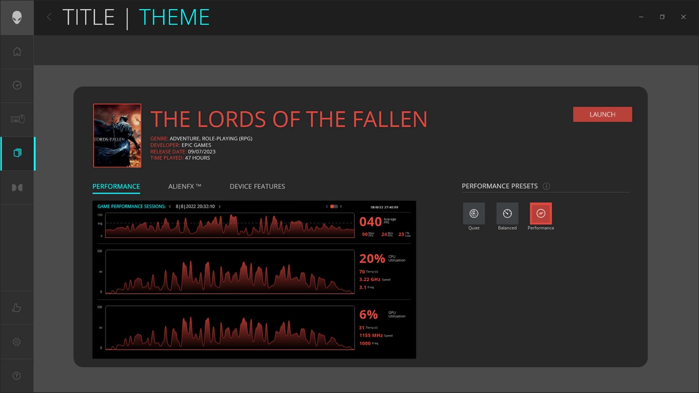Open settings via the gear icon

(17, 342)
